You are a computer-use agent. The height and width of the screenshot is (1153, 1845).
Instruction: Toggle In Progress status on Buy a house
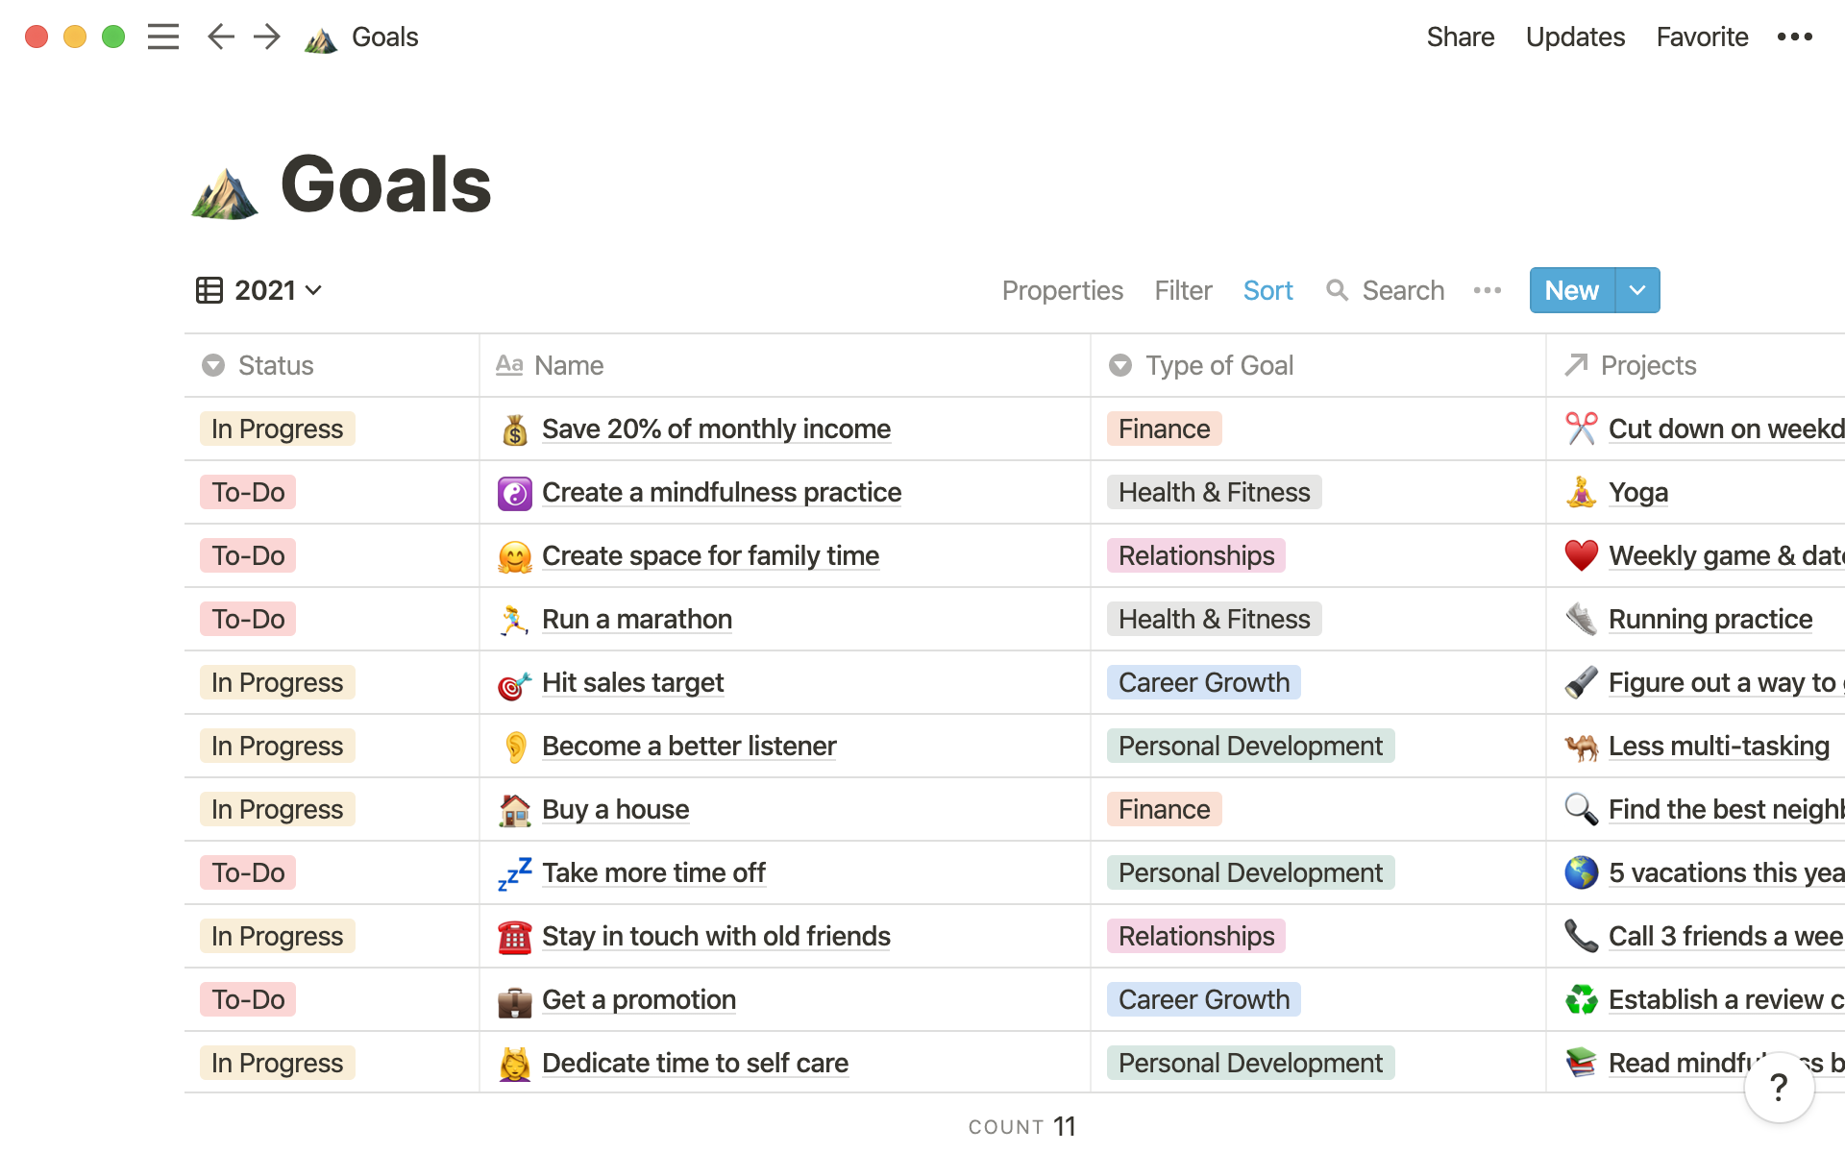pyautogui.click(x=277, y=808)
